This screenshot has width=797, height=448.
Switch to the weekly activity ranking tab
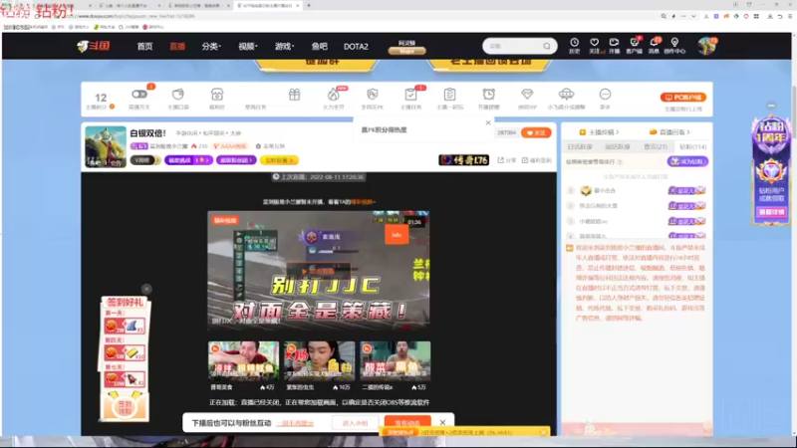618,146
